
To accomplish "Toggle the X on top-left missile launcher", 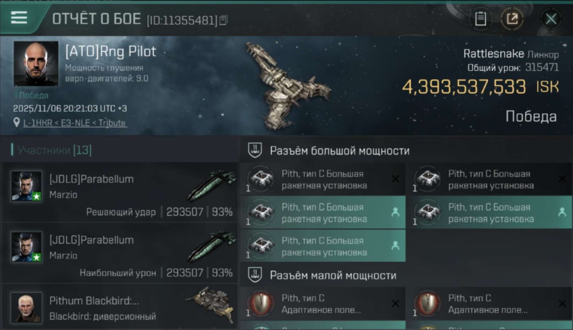I will [x=395, y=179].
